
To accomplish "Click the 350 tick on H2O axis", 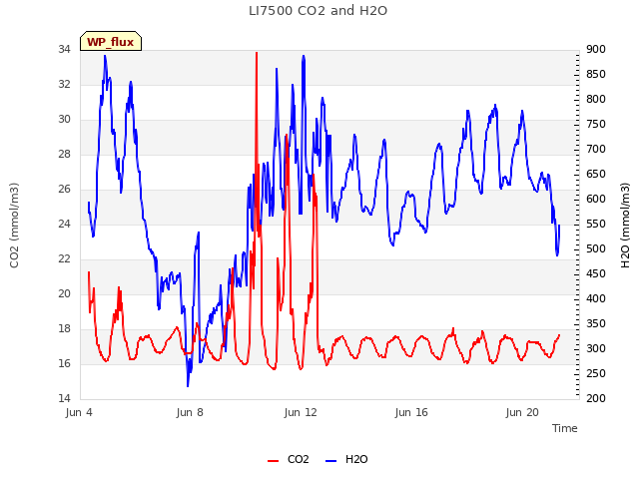I will pyautogui.click(x=596, y=323).
